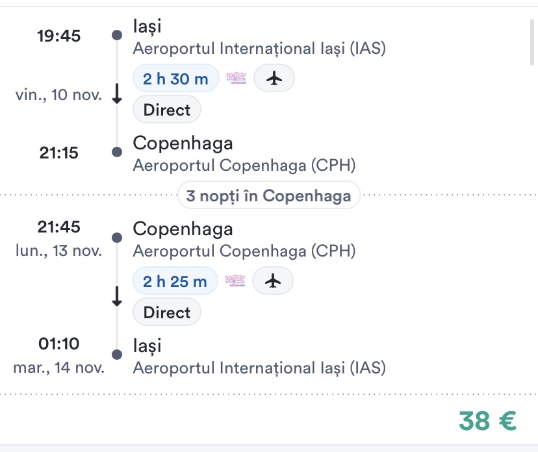
Task: Click the Wizz Air logo on return flight
Action: tap(235, 281)
